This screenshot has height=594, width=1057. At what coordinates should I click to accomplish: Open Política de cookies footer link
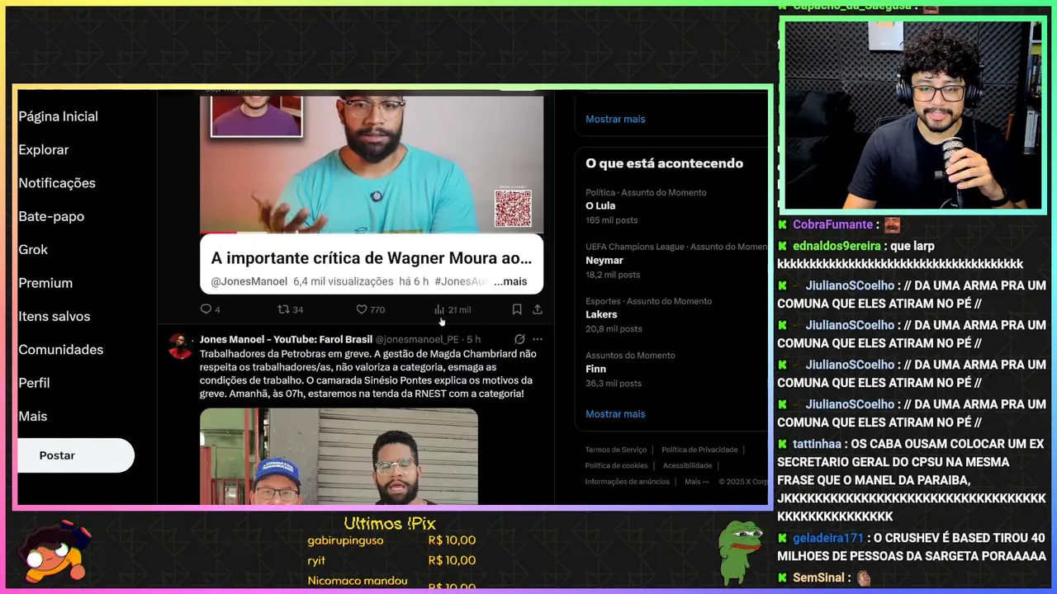(x=617, y=465)
